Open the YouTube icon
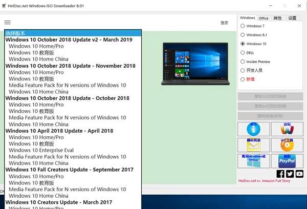Viewport: 307px width, 209px height. (299, 174)
